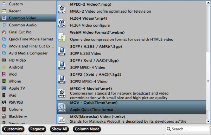Click the scrollbar up arrow

click(208, 3)
